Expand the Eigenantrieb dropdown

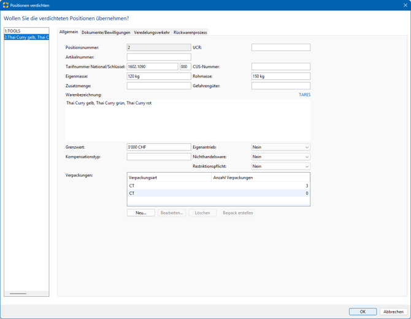point(281,147)
